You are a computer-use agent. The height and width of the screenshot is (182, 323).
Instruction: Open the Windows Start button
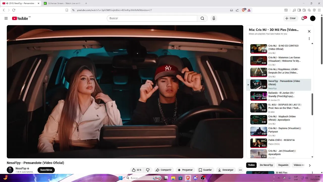121,178
